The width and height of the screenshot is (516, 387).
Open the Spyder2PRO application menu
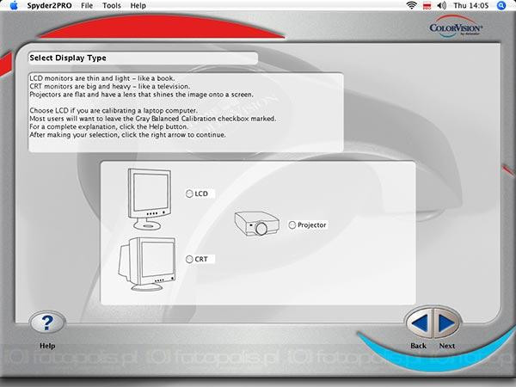coord(49,6)
